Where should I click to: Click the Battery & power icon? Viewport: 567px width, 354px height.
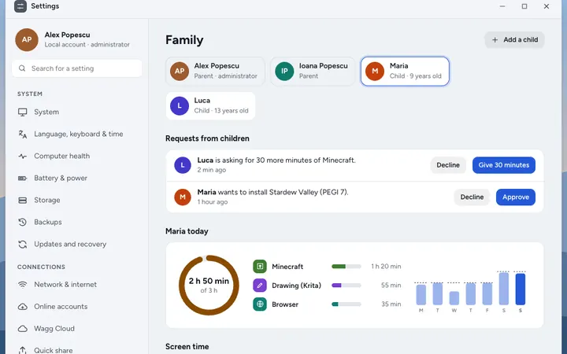pos(22,178)
